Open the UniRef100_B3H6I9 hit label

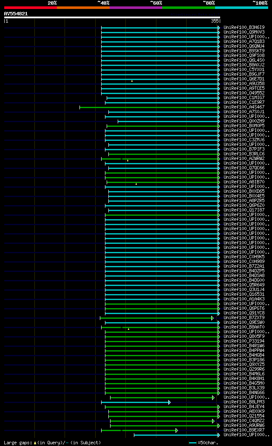tap(244, 28)
